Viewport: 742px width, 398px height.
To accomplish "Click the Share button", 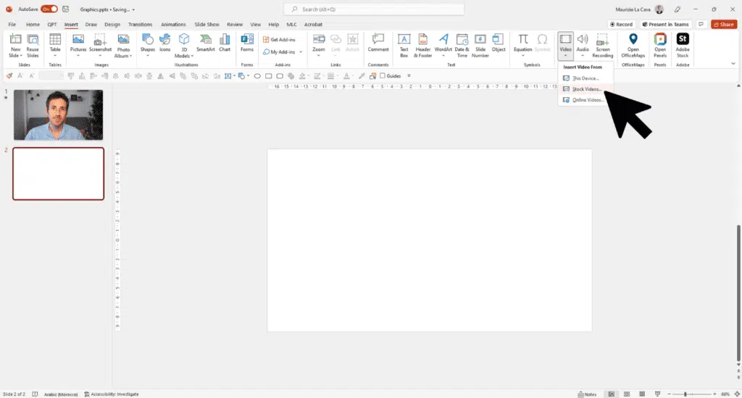I will tap(723, 24).
